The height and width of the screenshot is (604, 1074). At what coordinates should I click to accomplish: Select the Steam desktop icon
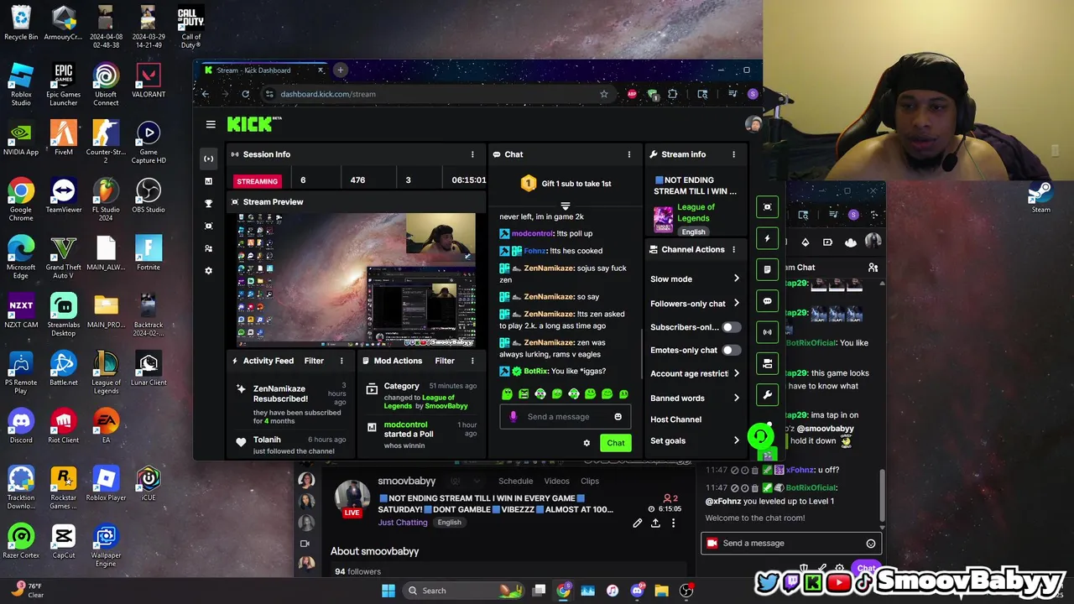1040,197
